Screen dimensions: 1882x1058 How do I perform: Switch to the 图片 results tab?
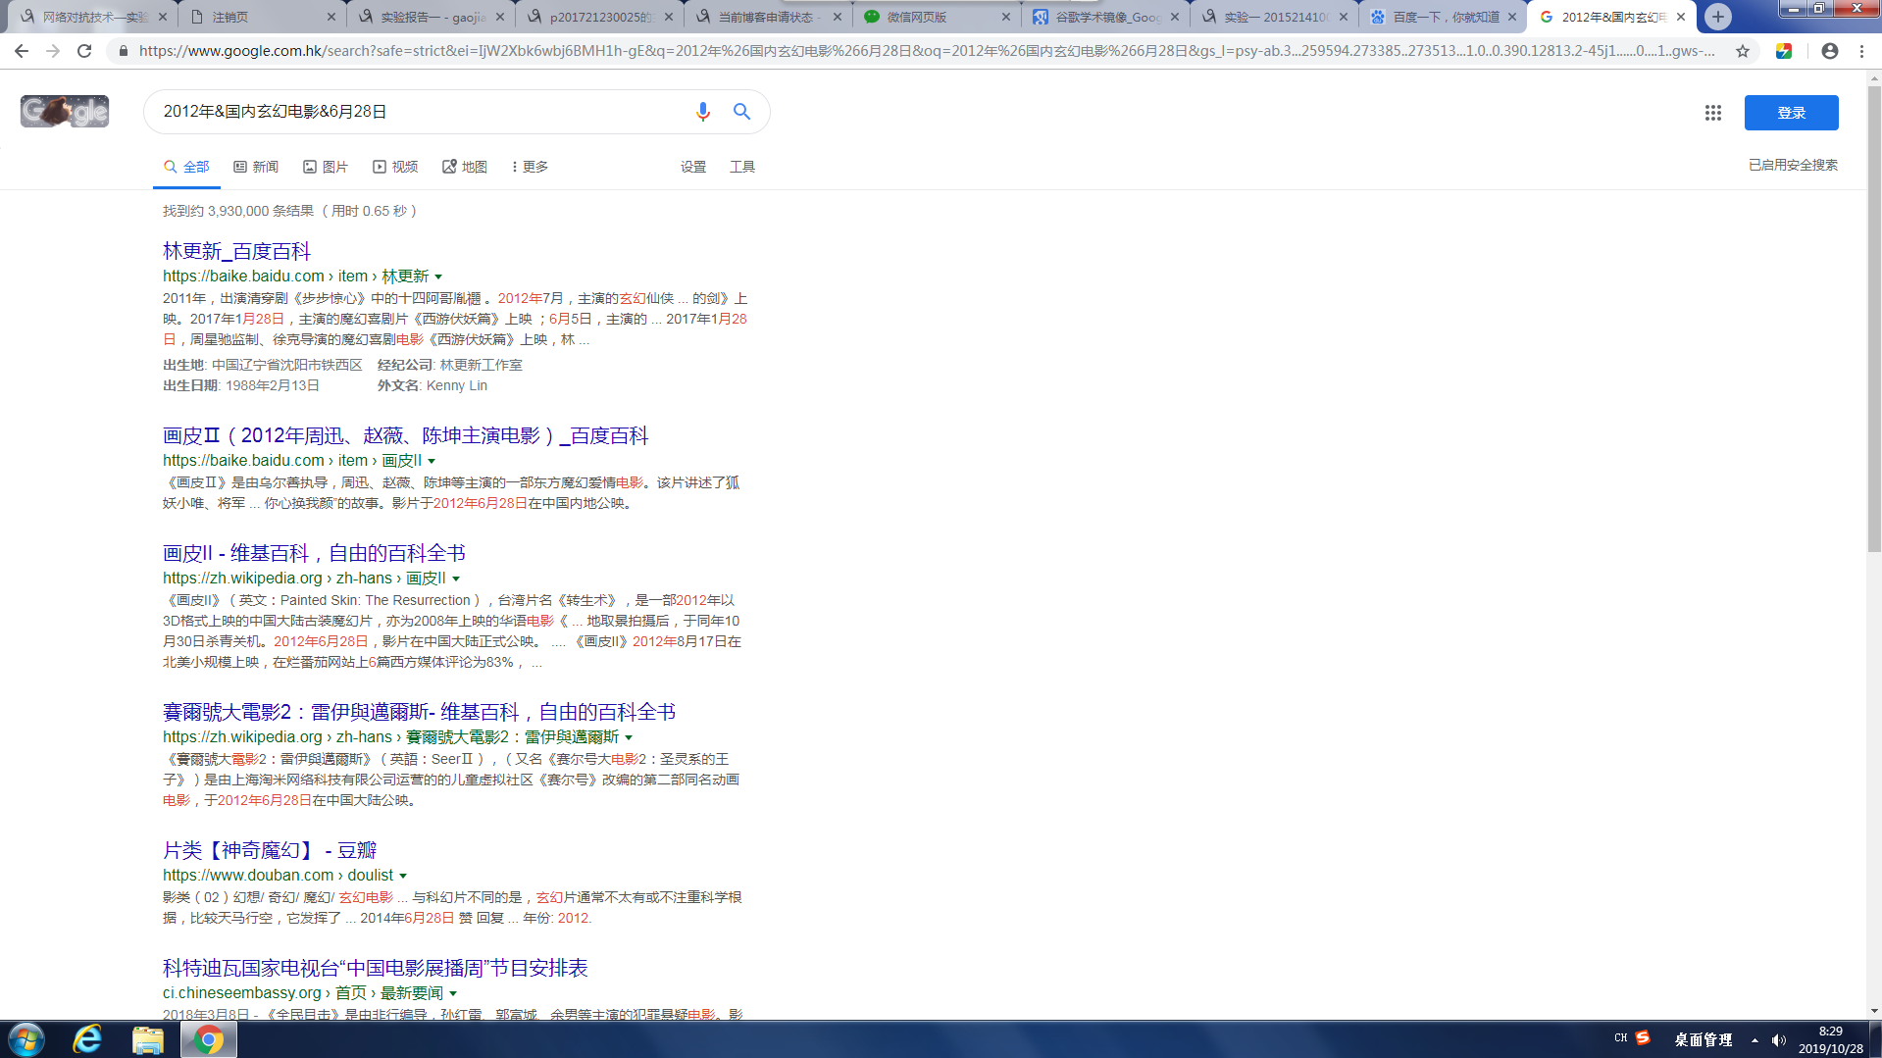(x=326, y=167)
